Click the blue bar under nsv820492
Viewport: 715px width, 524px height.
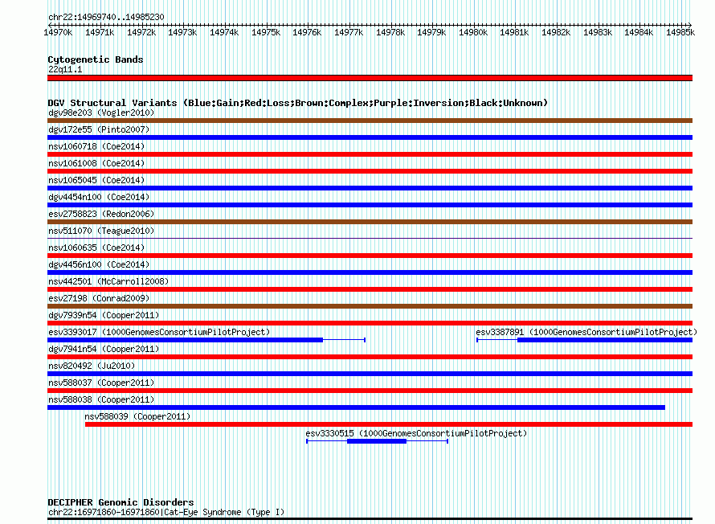(370, 374)
